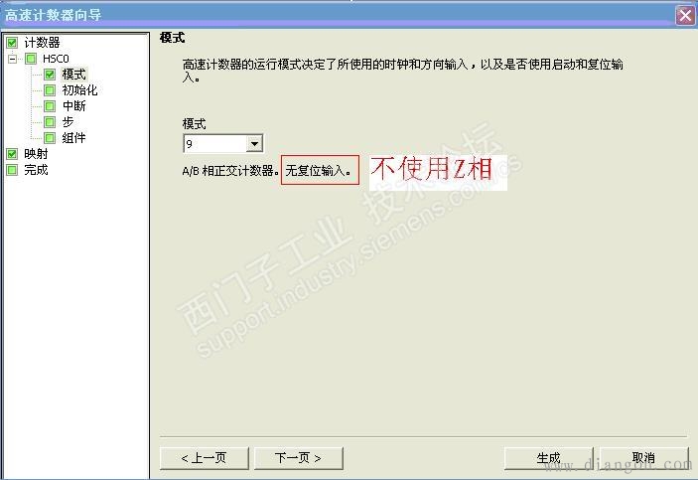
Task: Click the status icon next to 组件
Action: point(50,138)
